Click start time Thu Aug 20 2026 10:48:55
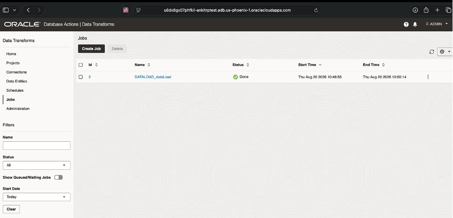The height and width of the screenshot is (218, 453). point(320,77)
